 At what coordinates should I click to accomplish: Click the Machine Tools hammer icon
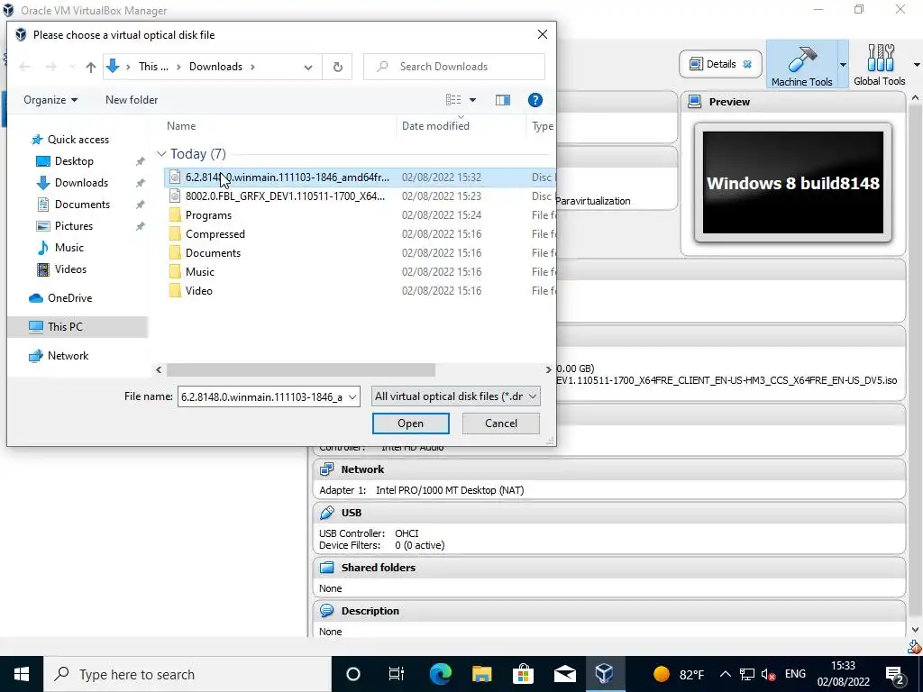tap(801, 59)
